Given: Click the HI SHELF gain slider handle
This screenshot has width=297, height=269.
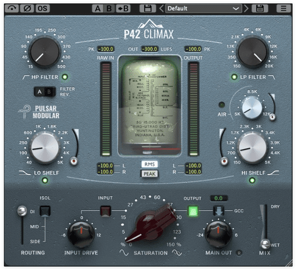Looking at the screenshot, I should click(x=224, y=161).
